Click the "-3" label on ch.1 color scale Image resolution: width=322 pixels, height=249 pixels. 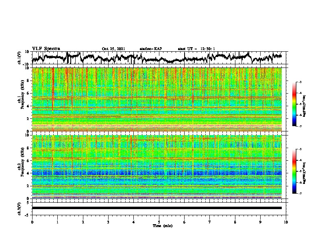(x=300, y=82)
